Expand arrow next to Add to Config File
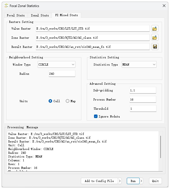 pyautogui.click(x=120, y=181)
